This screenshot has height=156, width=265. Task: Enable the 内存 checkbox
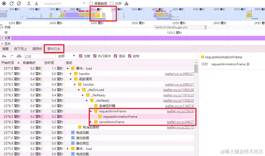pos(112,3)
